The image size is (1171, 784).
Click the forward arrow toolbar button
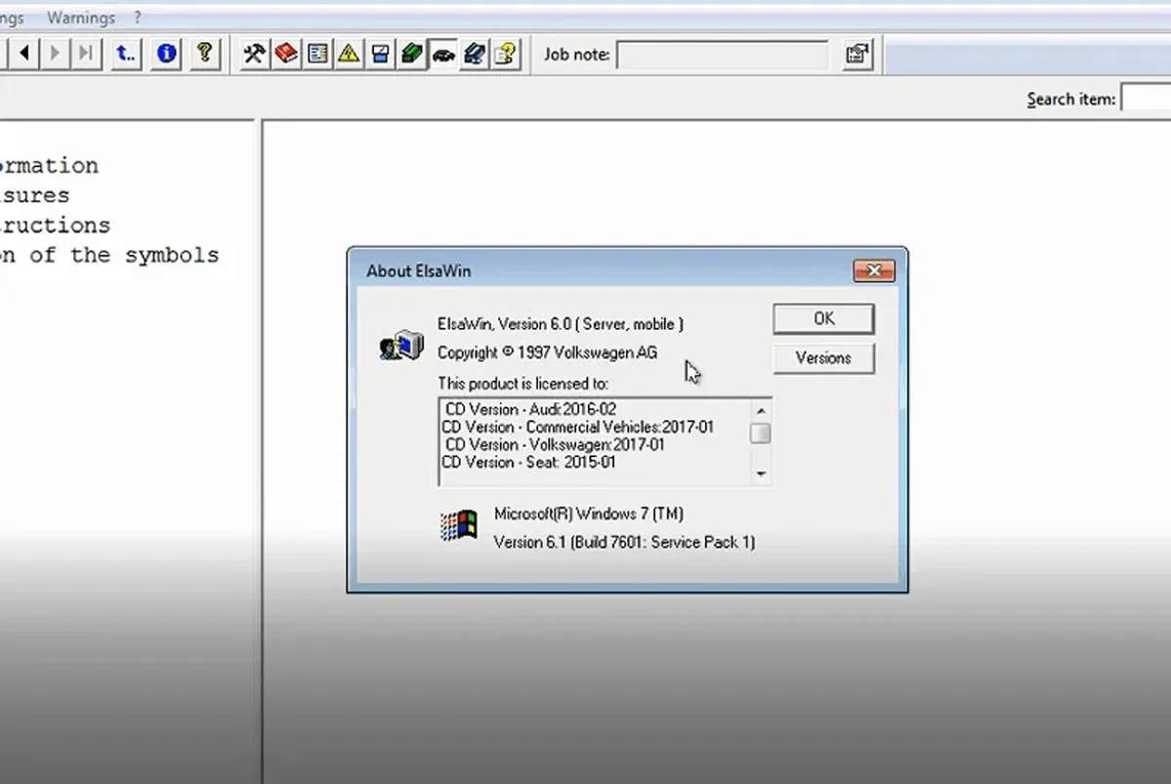[x=56, y=54]
